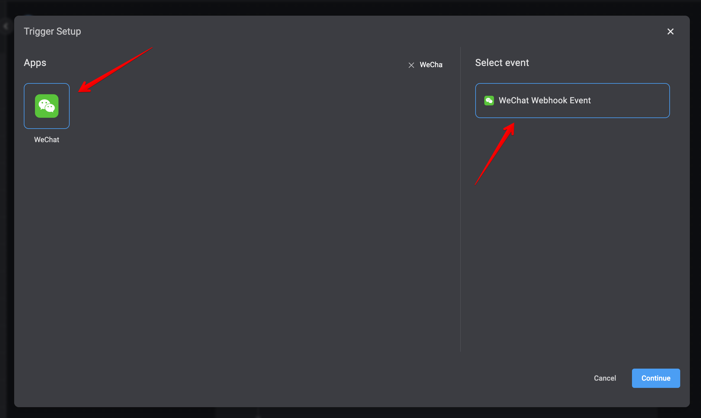
Task: Click the close X icon on the Trigger Setup dialog
Action: coord(670,31)
